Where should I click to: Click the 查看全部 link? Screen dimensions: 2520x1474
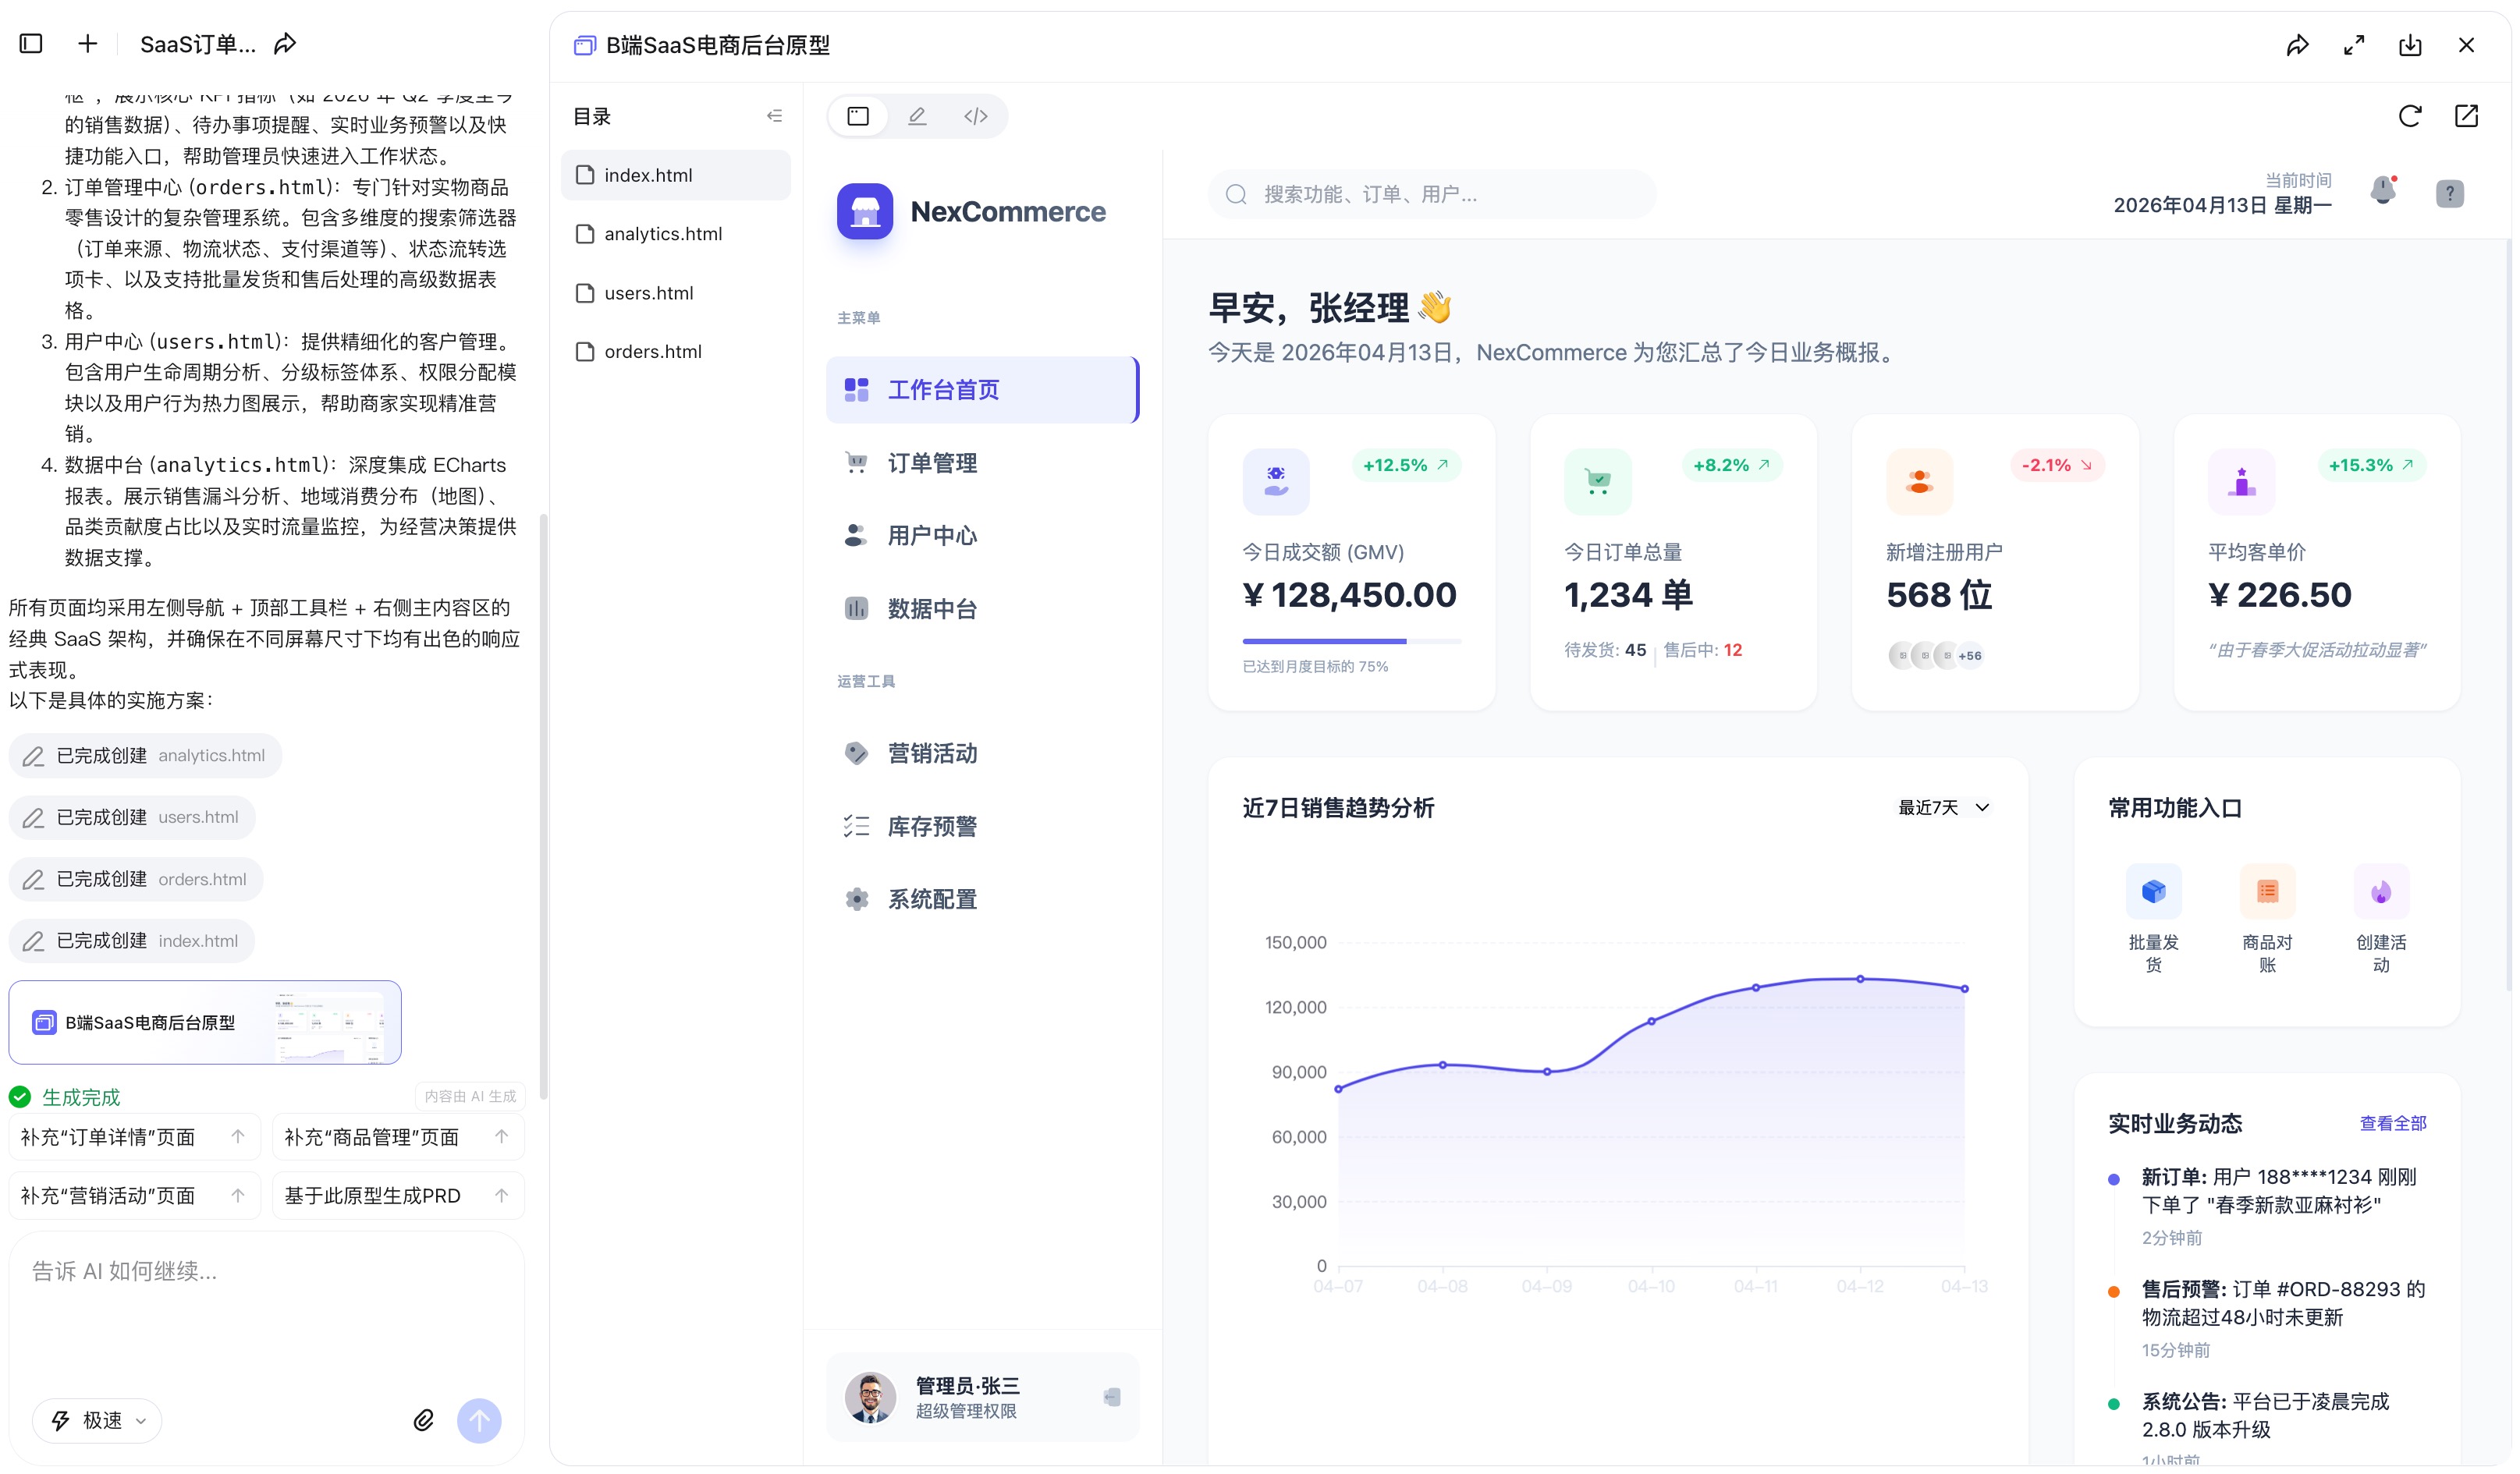[x=2392, y=1123]
